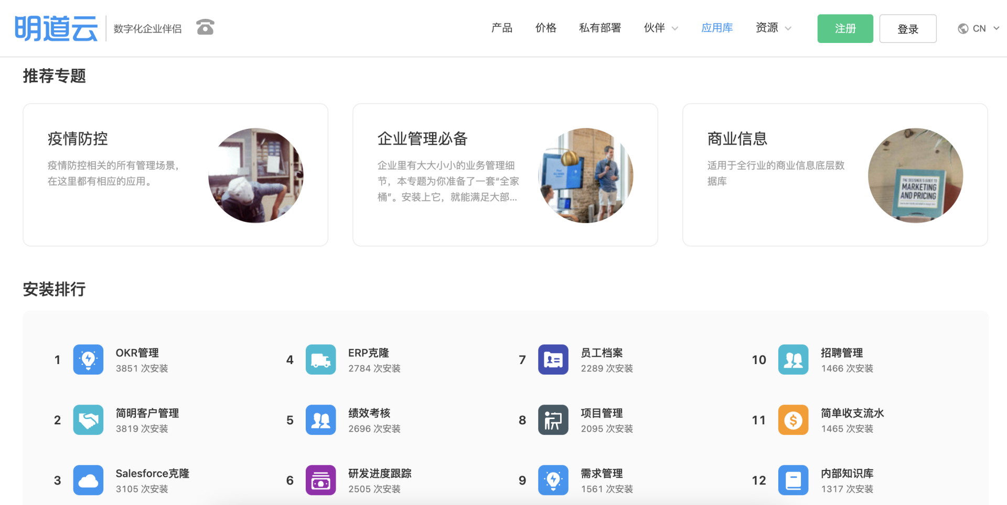Click the 明道云 logo

coord(56,28)
